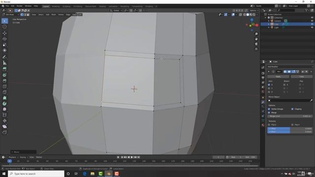315x177 pixels.
Task: Select the Smooth tool
Action: click(x=4, y=109)
